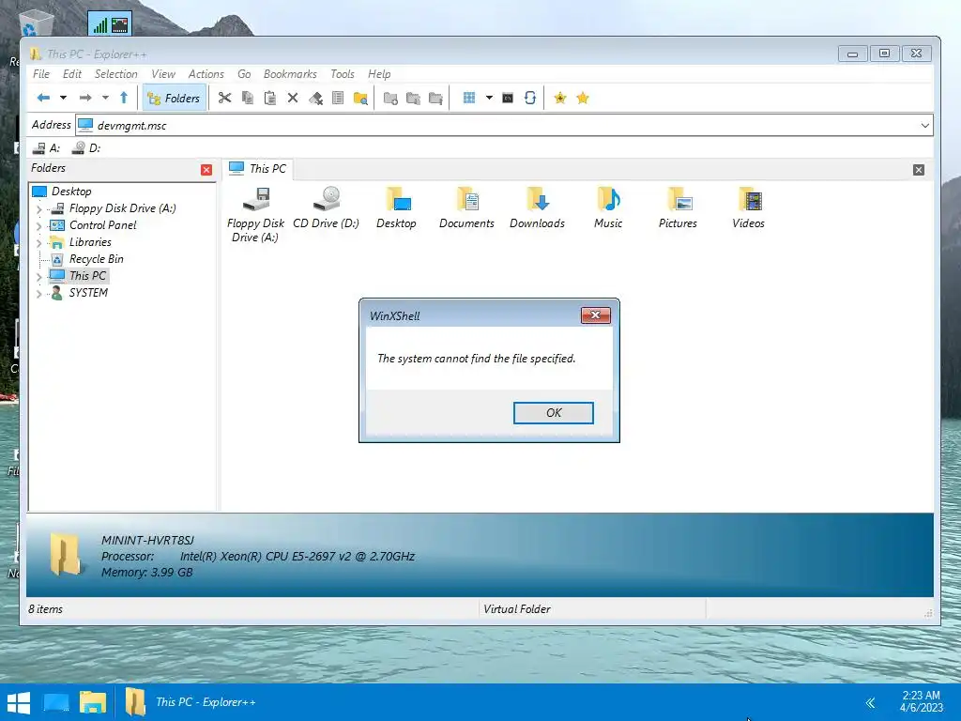The image size is (961, 721).
Task: Open the command prompt toolbar icon
Action: pos(508,98)
